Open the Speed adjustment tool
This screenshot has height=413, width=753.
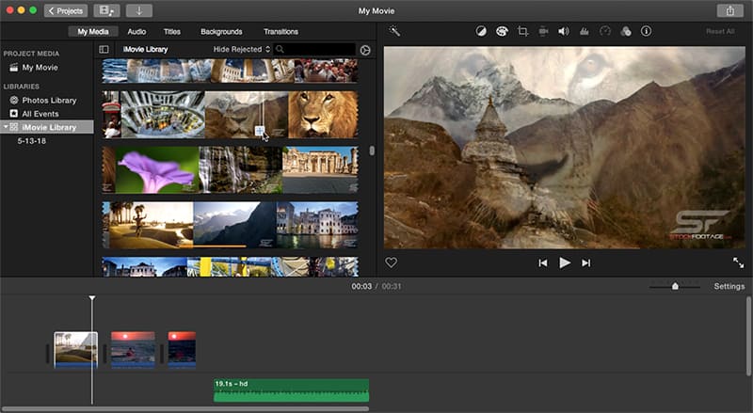605,31
